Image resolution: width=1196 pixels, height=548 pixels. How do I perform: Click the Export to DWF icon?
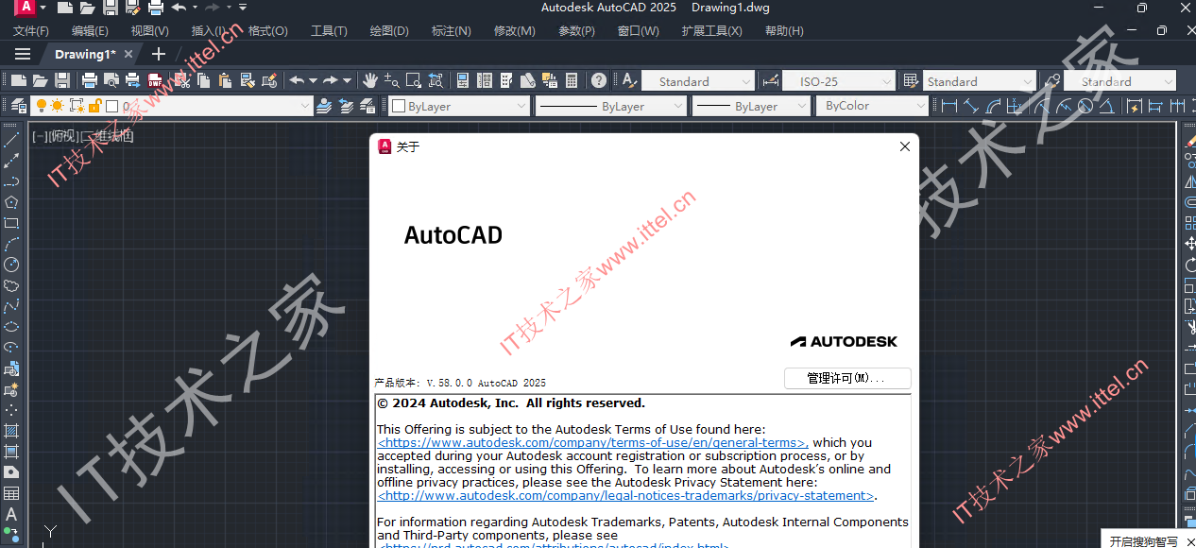point(155,80)
